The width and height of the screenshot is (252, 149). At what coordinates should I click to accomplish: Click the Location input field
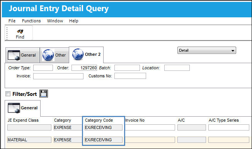tap(177, 68)
